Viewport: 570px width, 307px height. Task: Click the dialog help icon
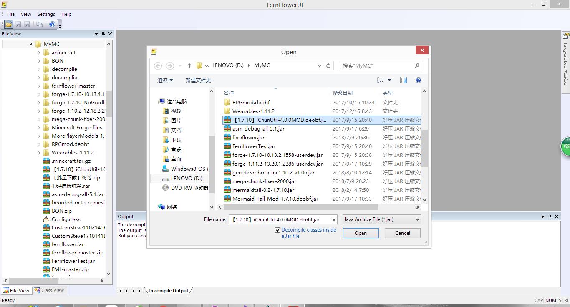418,80
